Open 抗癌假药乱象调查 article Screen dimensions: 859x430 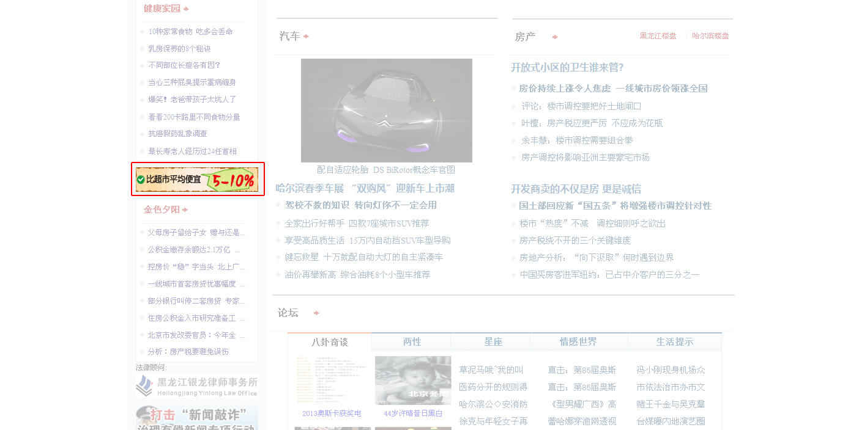pyautogui.click(x=177, y=134)
